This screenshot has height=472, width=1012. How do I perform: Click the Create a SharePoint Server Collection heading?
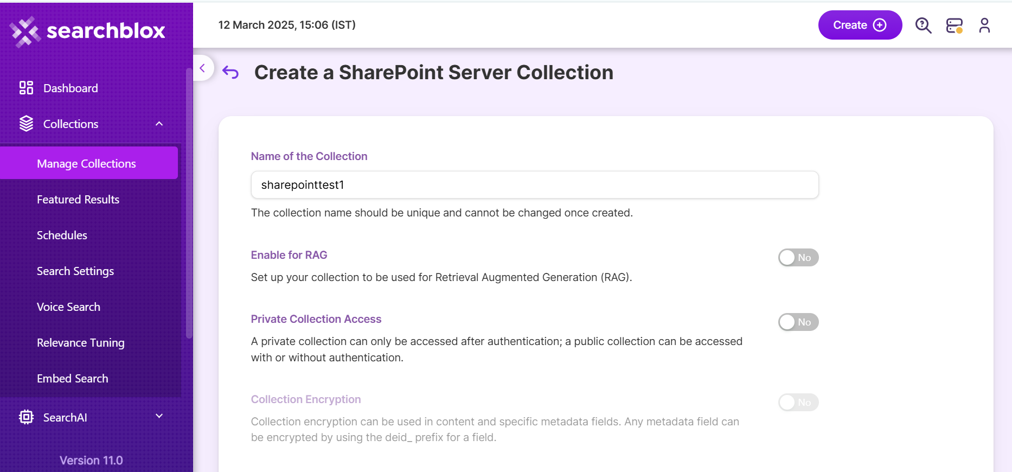[x=434, y=72]
